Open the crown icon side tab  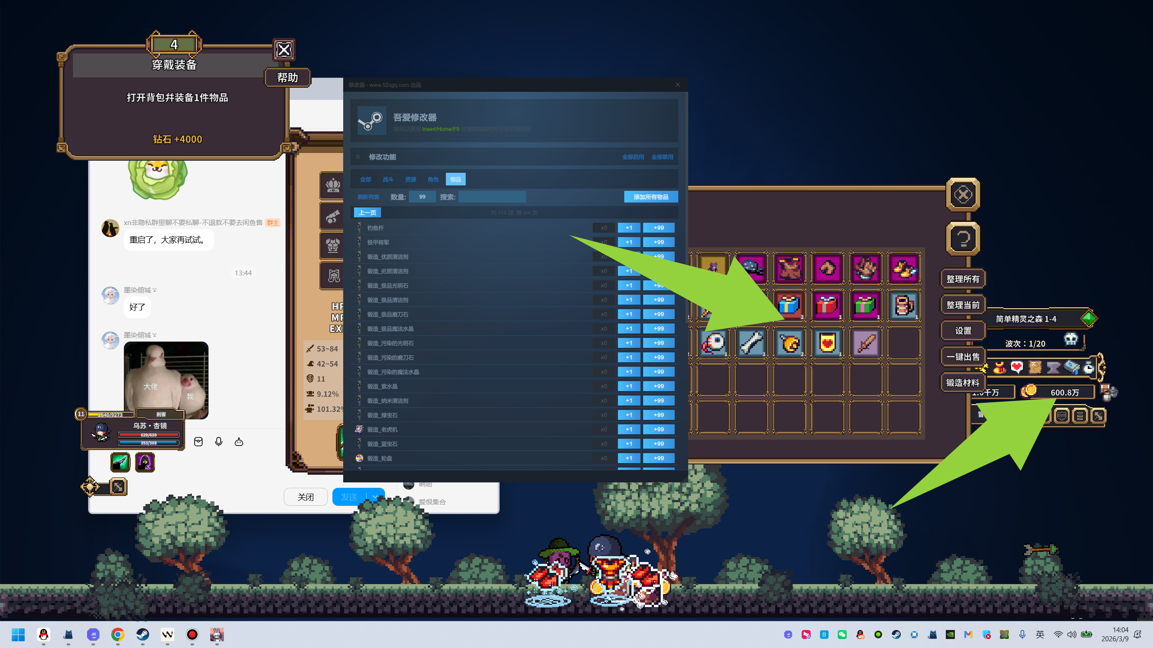click(x=333, y=185)
